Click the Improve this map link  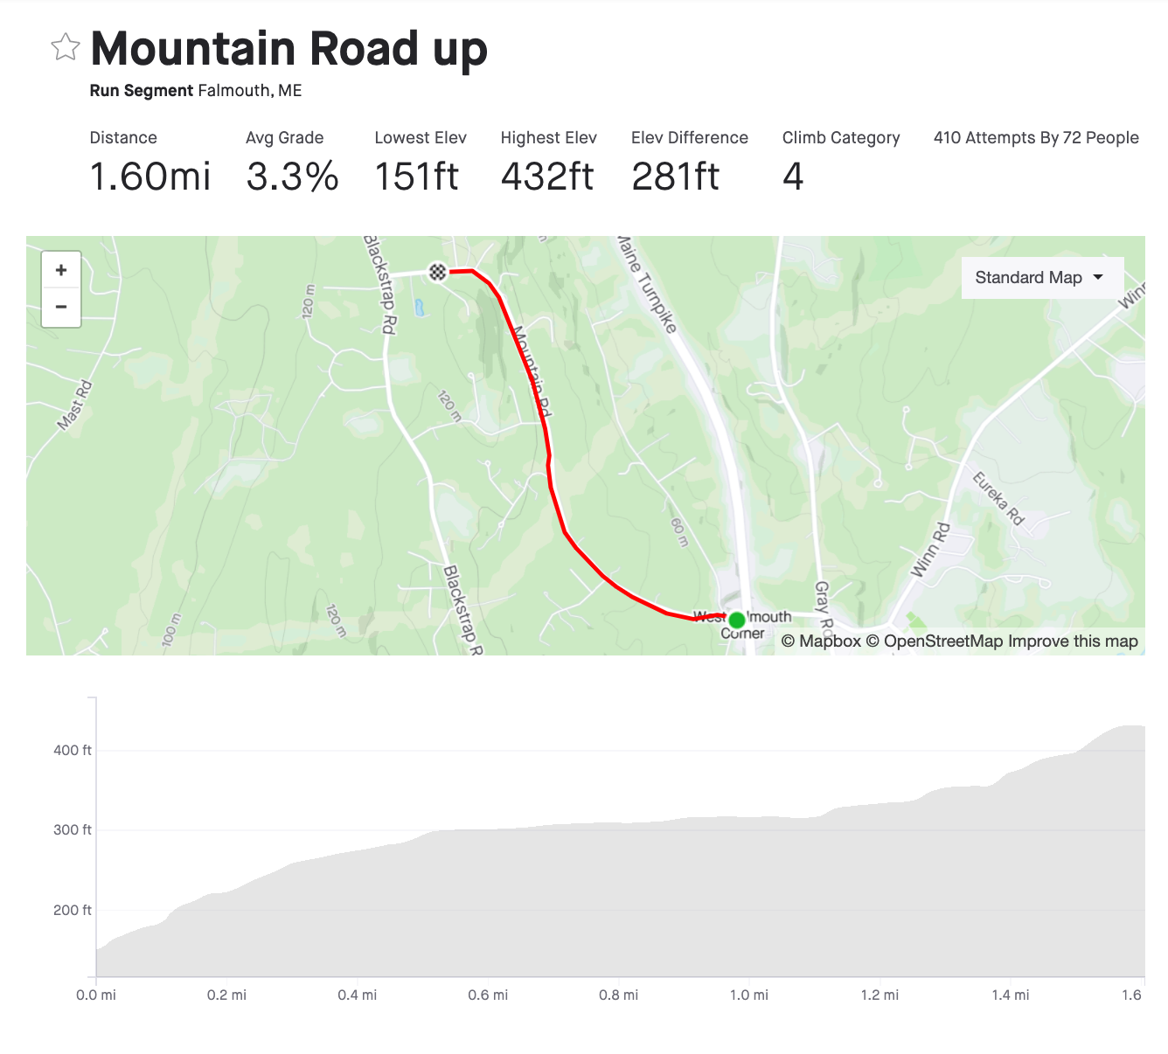1073,641
